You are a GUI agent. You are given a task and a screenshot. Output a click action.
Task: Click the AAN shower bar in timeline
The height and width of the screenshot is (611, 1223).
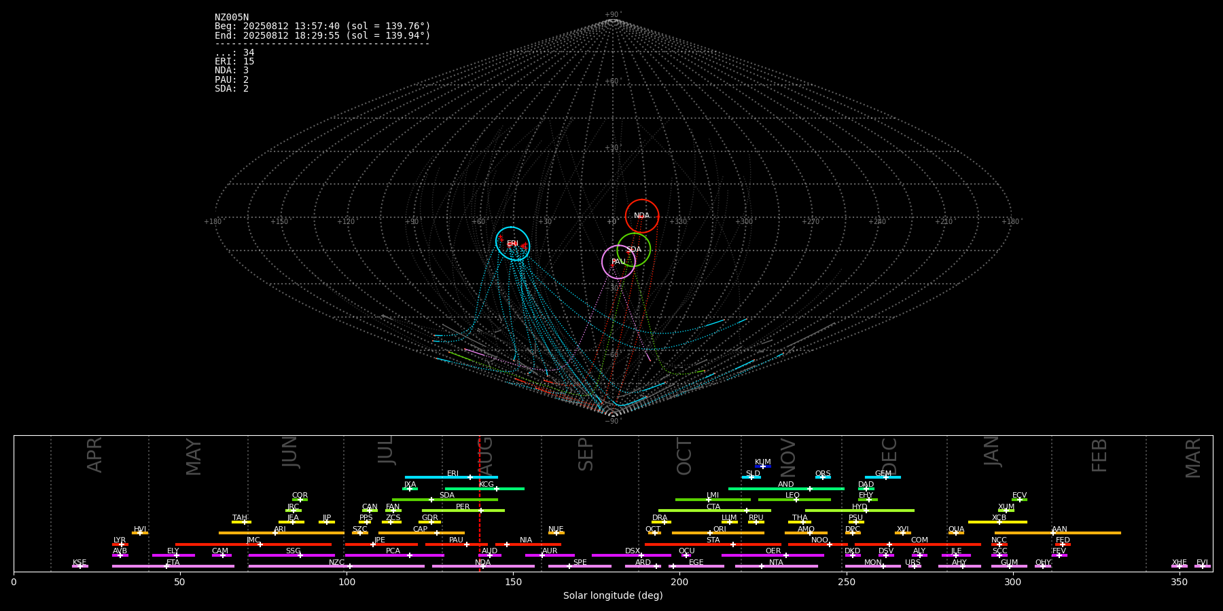tap(1058, 533)
